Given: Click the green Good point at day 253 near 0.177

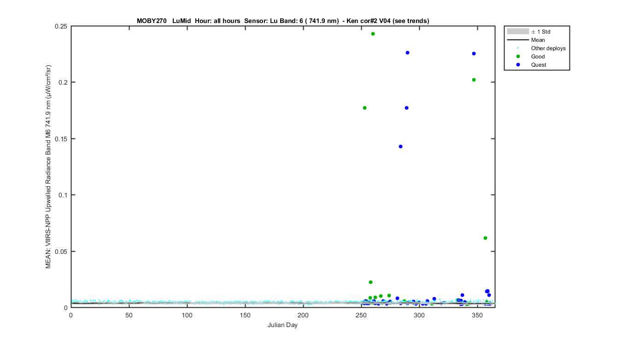Looking at the screenshot, I should click(x=364, y=108).
